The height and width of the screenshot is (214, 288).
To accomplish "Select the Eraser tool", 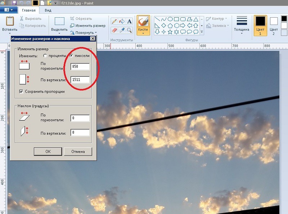I will pos(114,31).
